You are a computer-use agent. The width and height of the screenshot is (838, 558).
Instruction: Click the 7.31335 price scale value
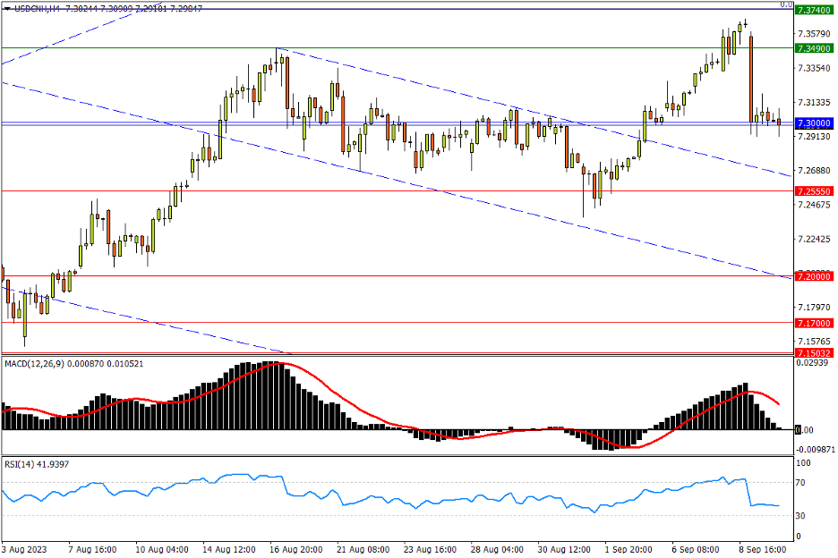[813, 102]
